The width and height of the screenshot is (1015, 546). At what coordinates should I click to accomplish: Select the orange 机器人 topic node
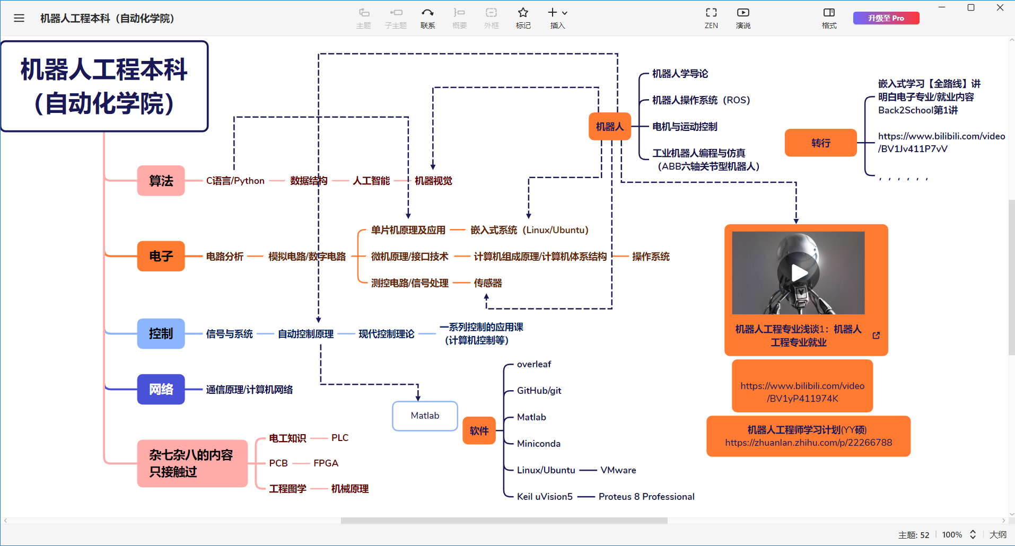click(x=610, y=126)
